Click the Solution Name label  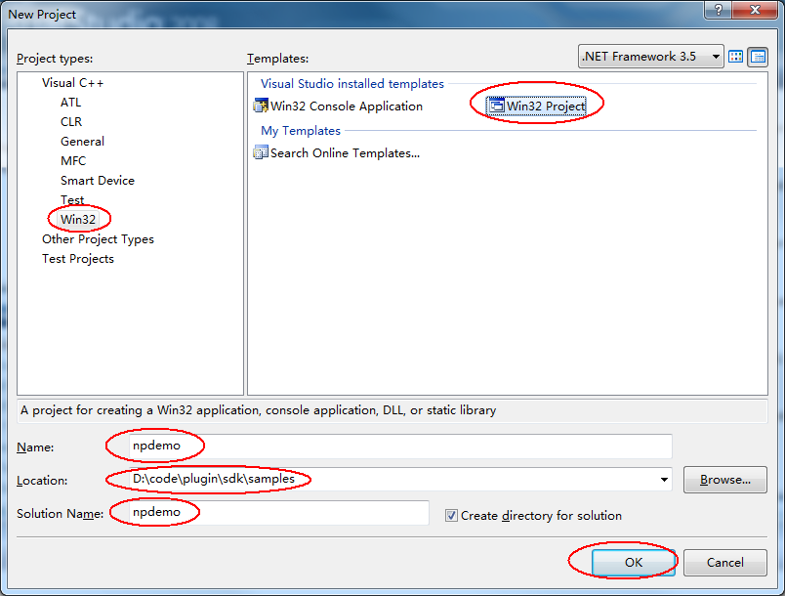pos(60,513)
